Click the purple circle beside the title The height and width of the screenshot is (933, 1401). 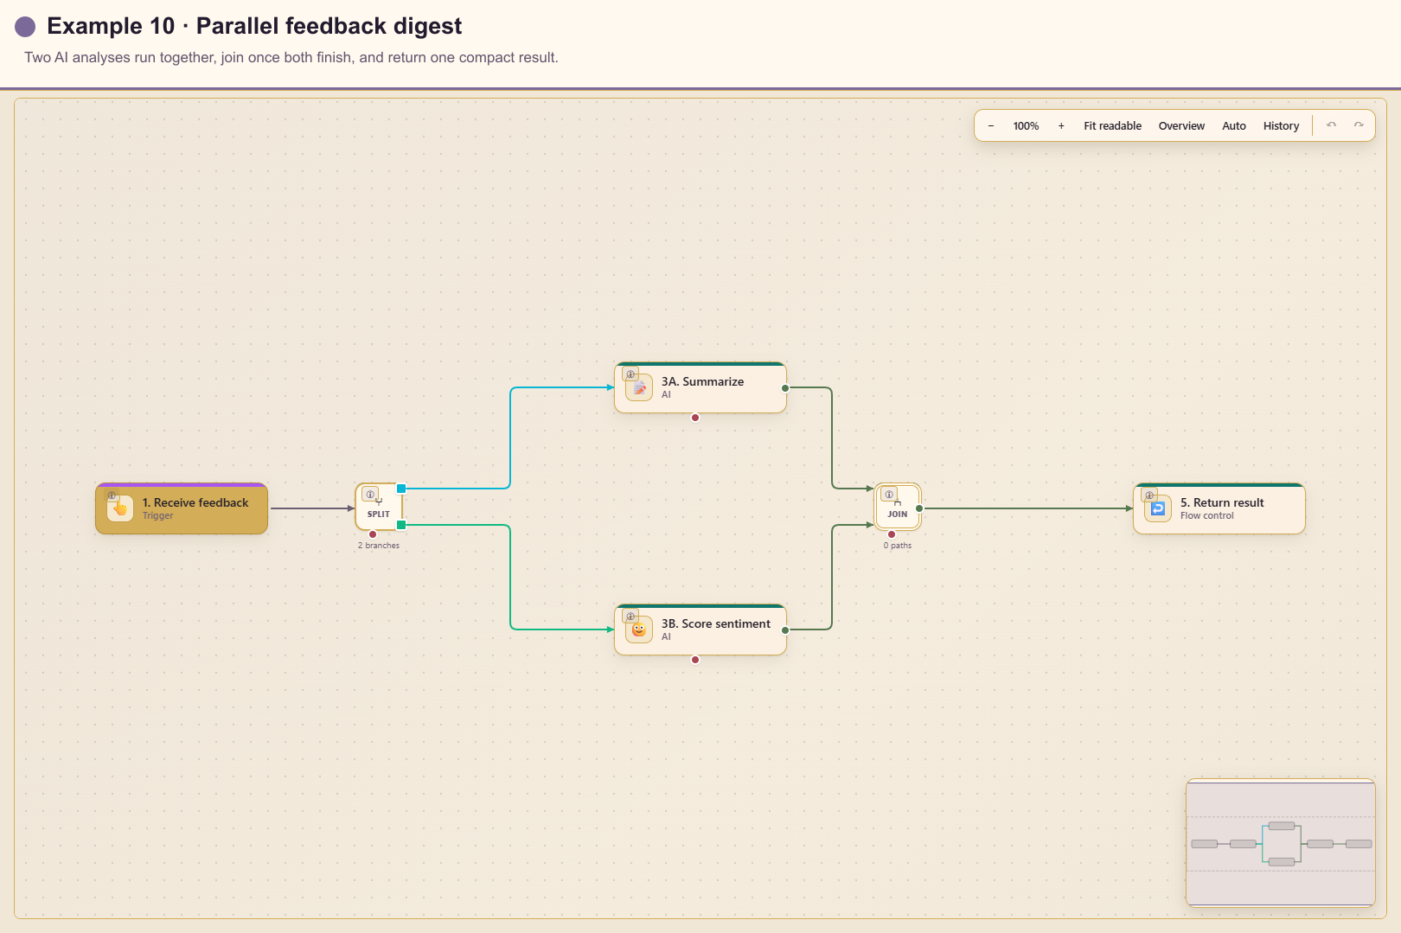pos(26,27)
